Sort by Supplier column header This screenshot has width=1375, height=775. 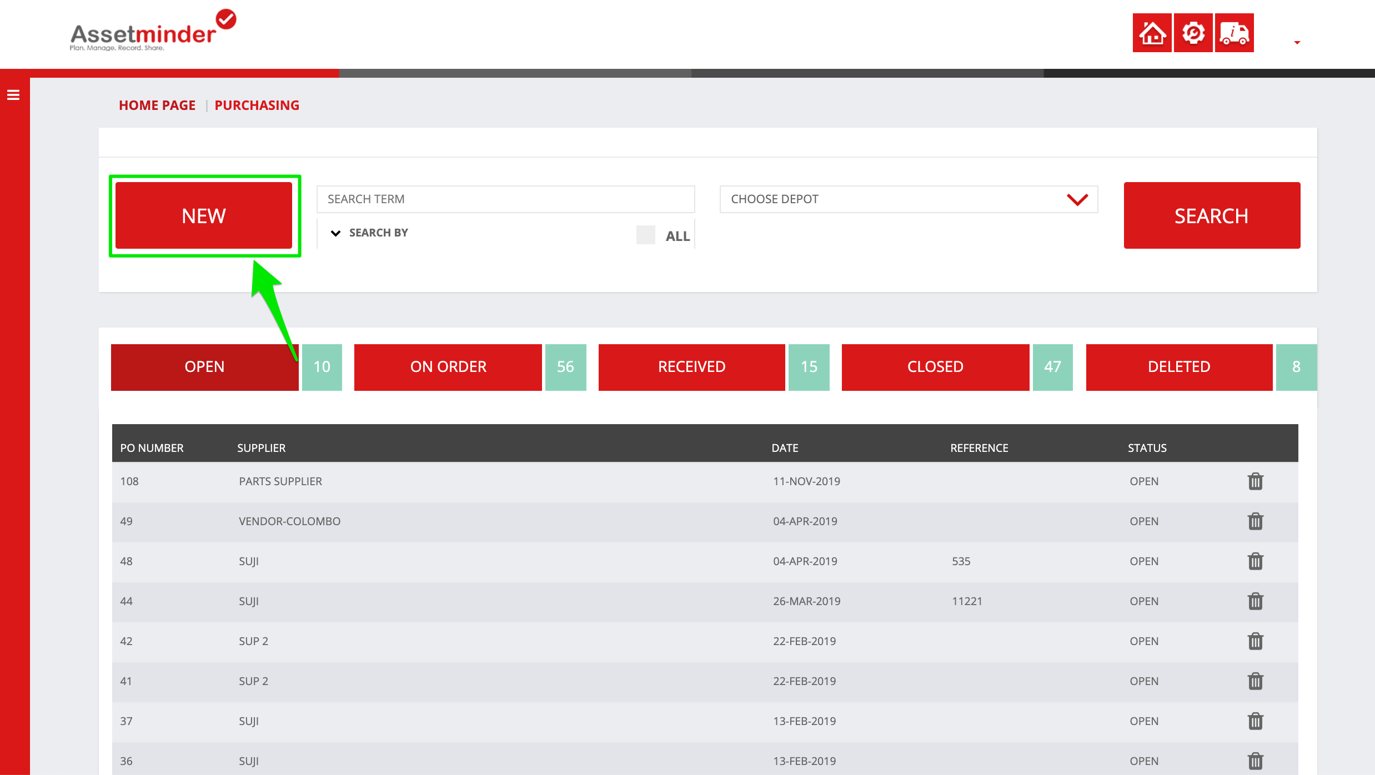[x=261, y=448]
